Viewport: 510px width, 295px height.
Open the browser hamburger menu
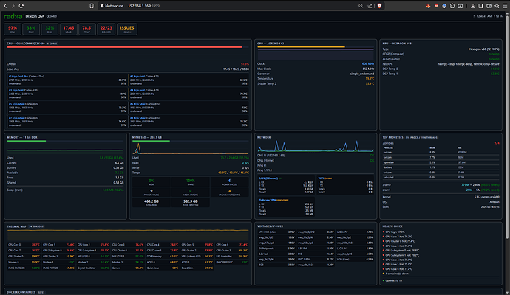pos(505,6)
